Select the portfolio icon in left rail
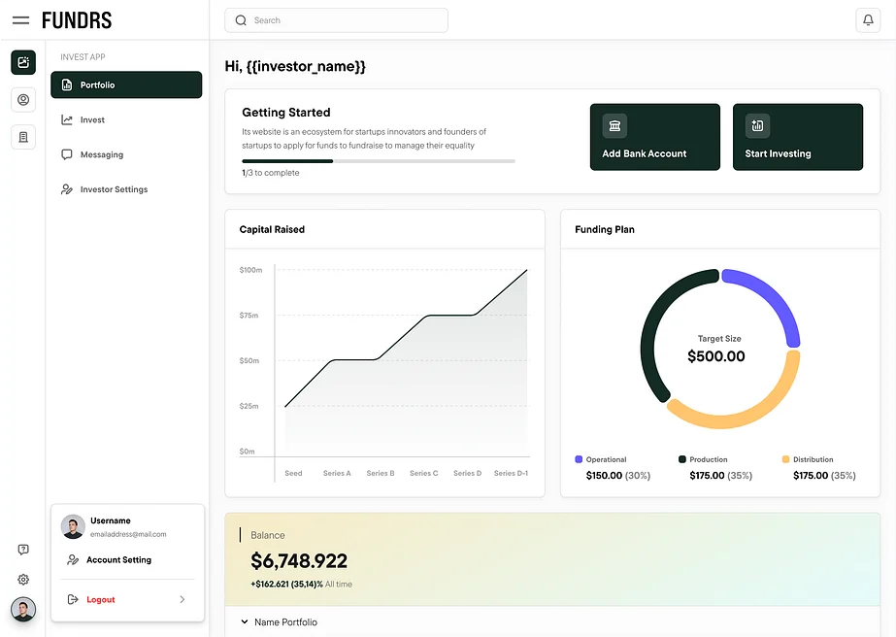Screen dimensions: 896x637 point(23,62)
